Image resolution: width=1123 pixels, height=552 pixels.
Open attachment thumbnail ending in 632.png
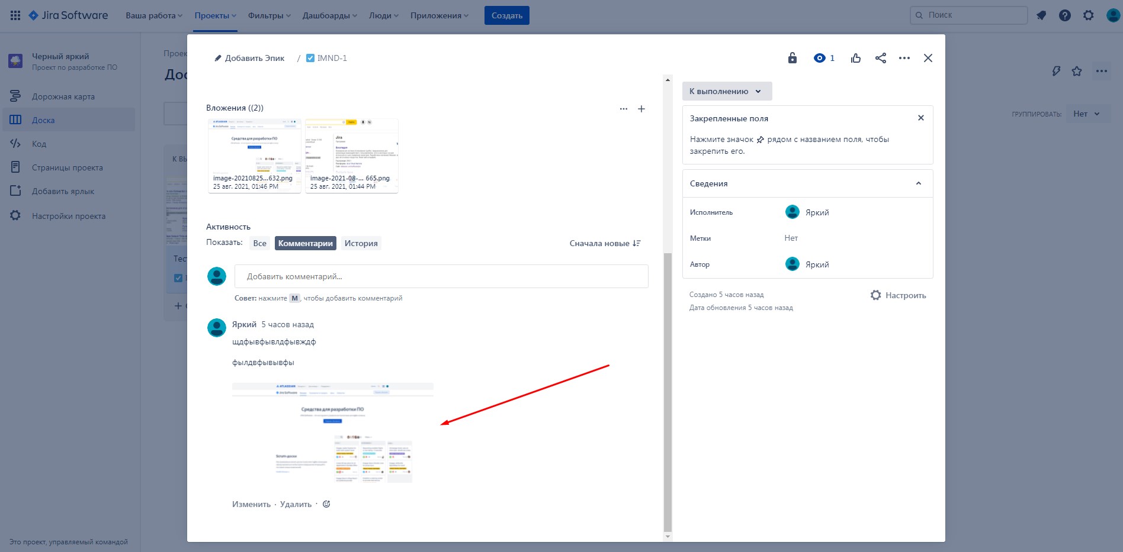[x=255, y=156]
